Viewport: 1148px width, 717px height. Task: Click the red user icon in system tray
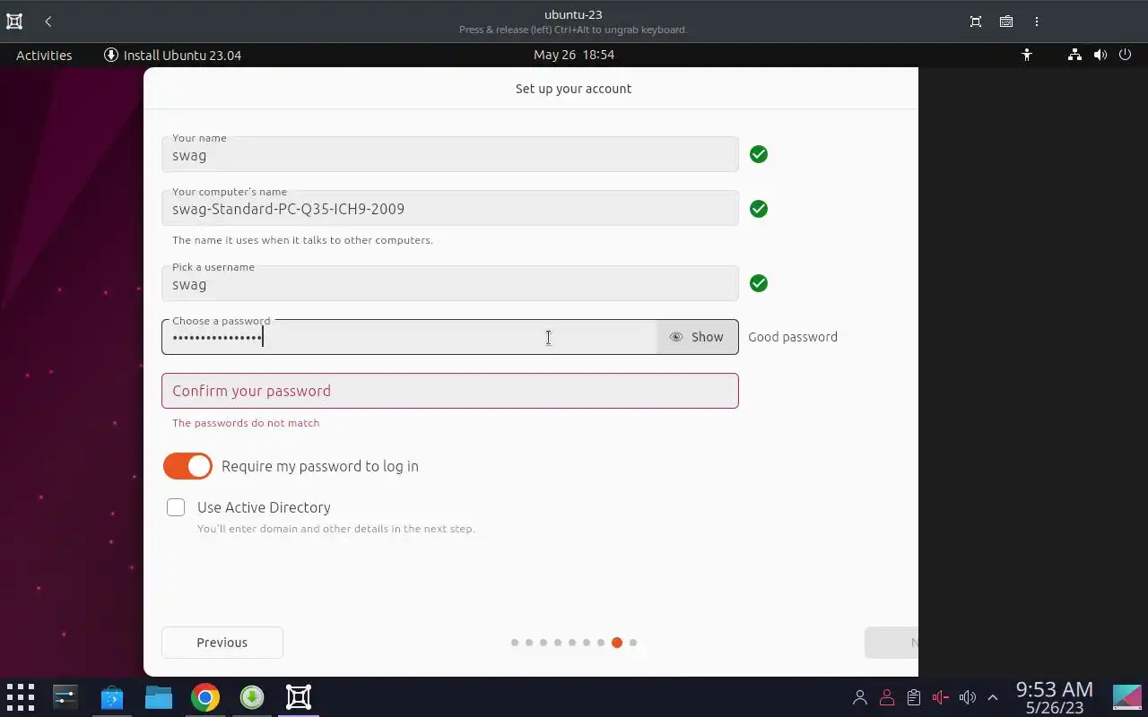[887, 697]
